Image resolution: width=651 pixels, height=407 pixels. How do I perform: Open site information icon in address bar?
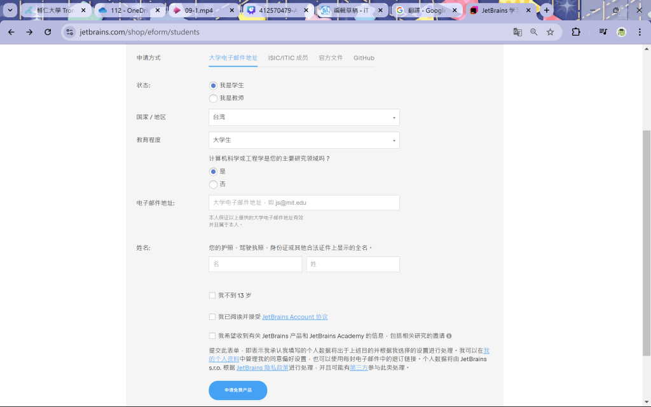70,32
